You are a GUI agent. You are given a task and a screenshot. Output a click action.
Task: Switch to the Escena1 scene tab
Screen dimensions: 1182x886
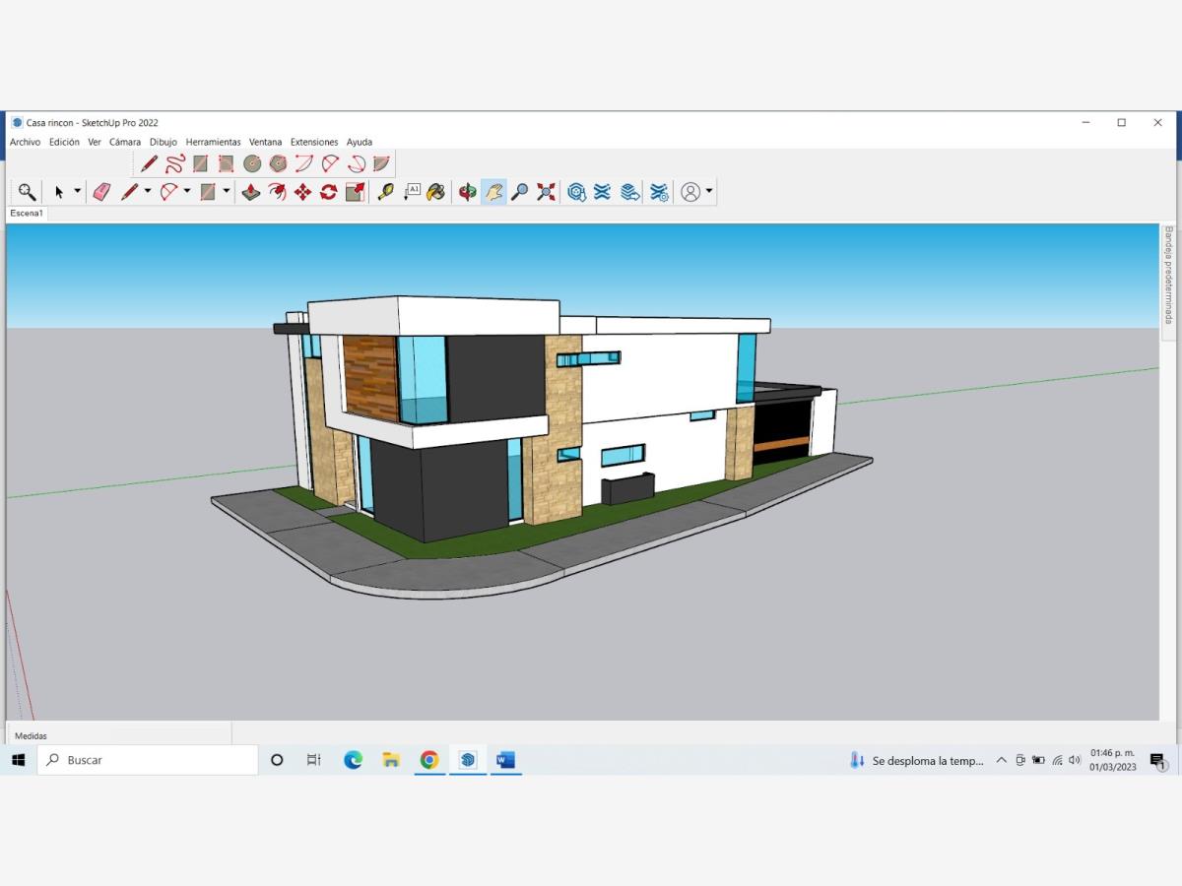click(x=27, y=213)
